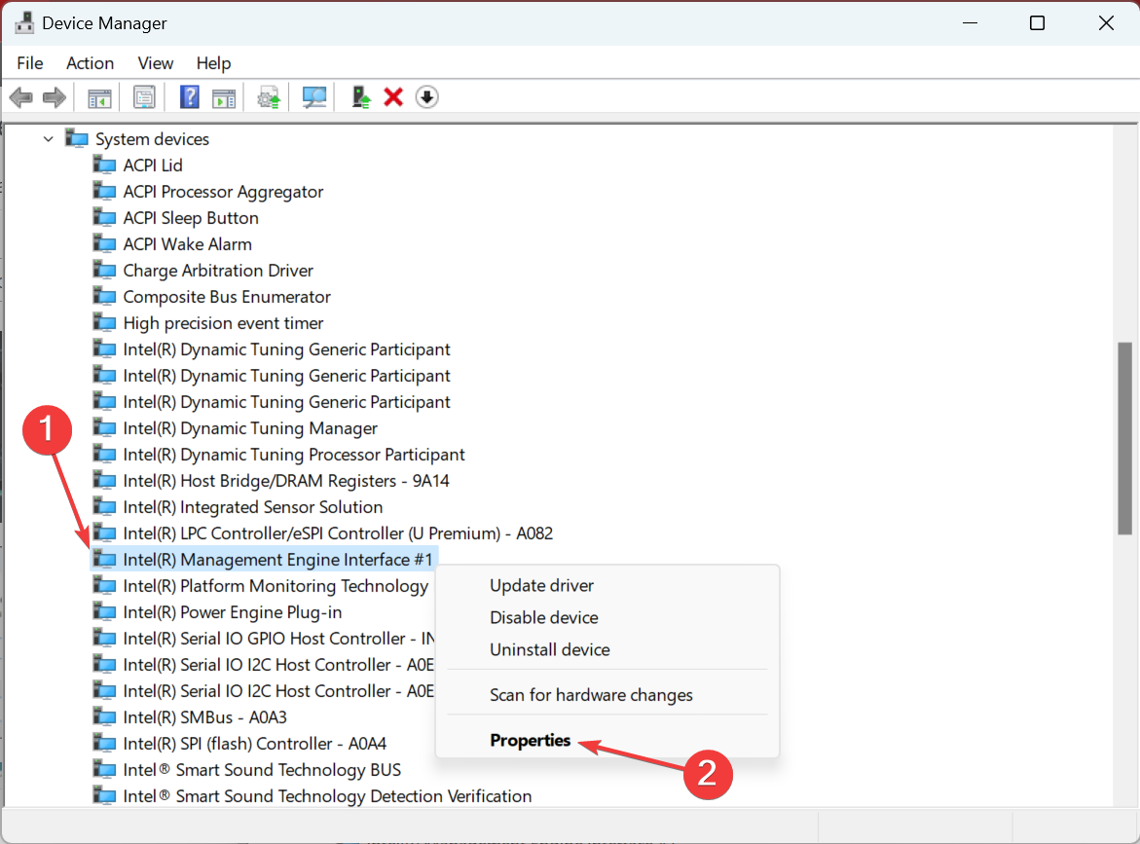The height and width of the screenshot is (844, 1140).
Task: Click the gear-and-page toolbar icon with green arrow
Action: tap(269, 97)
